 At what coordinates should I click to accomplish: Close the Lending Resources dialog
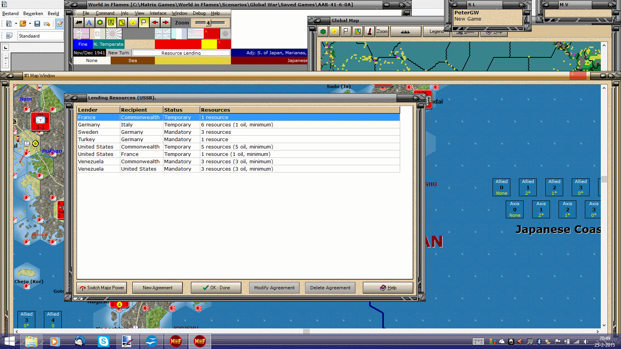tap(415, 98)
